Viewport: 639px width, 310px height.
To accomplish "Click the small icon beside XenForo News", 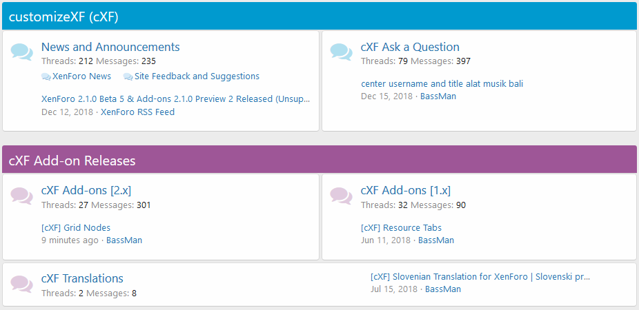I will (x=46, y=77).
